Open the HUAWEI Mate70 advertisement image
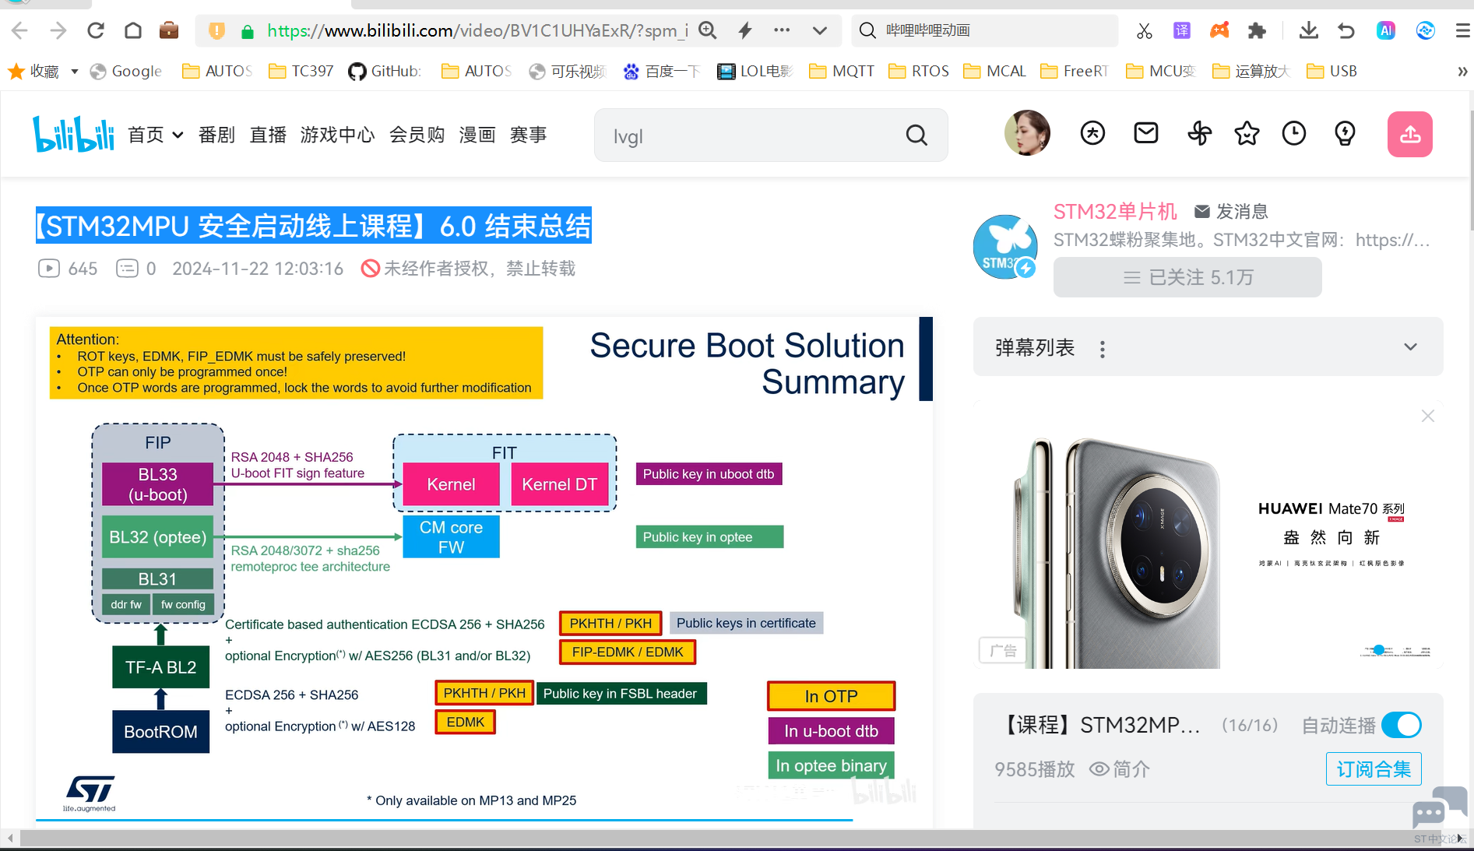The width and height of the screenshot is (1474, 851). pyautogui.click(x=1208, y=536)
